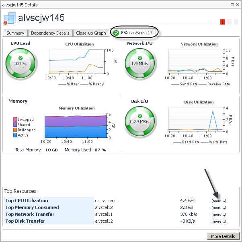Select the ESX: alvscesx17 tab
The height and width of the screenshot is (242, 242).
134,33
